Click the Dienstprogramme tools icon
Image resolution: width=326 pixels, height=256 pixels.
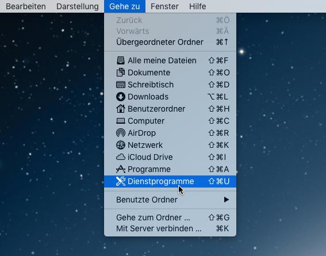coord(121,181)
